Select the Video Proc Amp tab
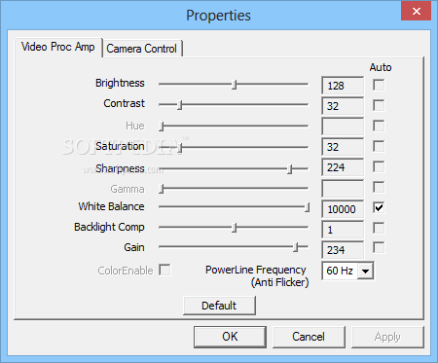Viewport: 438px width, 363px height. 58,47
